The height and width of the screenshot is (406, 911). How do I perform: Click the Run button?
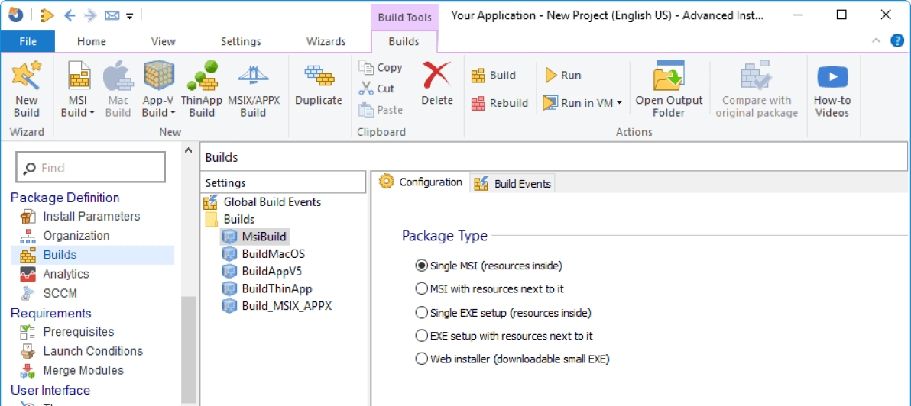click(x=563, y=75)
